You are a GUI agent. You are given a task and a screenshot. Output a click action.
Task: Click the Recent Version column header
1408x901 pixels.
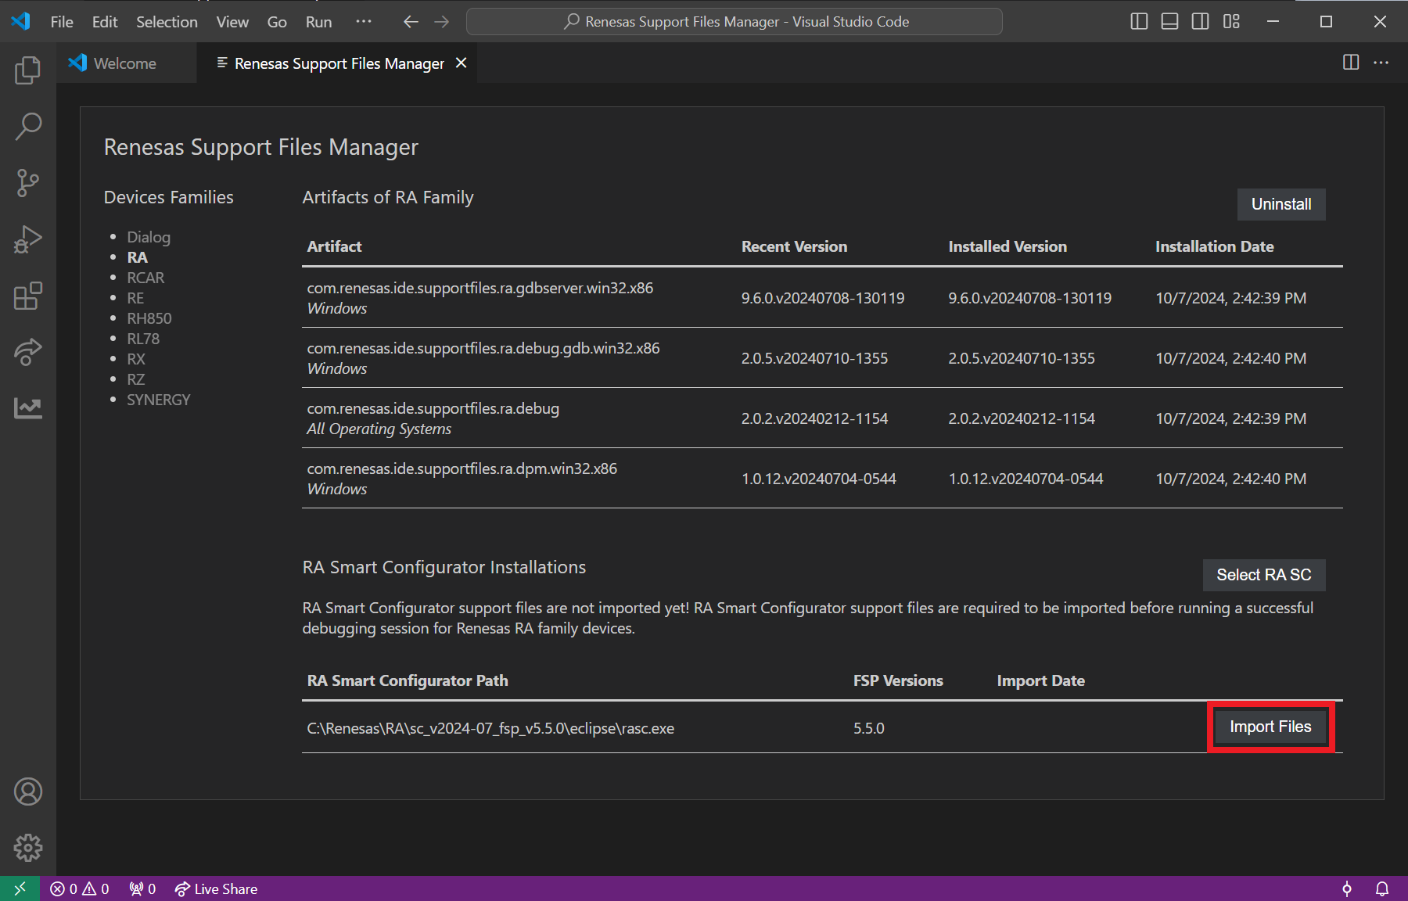794,246
